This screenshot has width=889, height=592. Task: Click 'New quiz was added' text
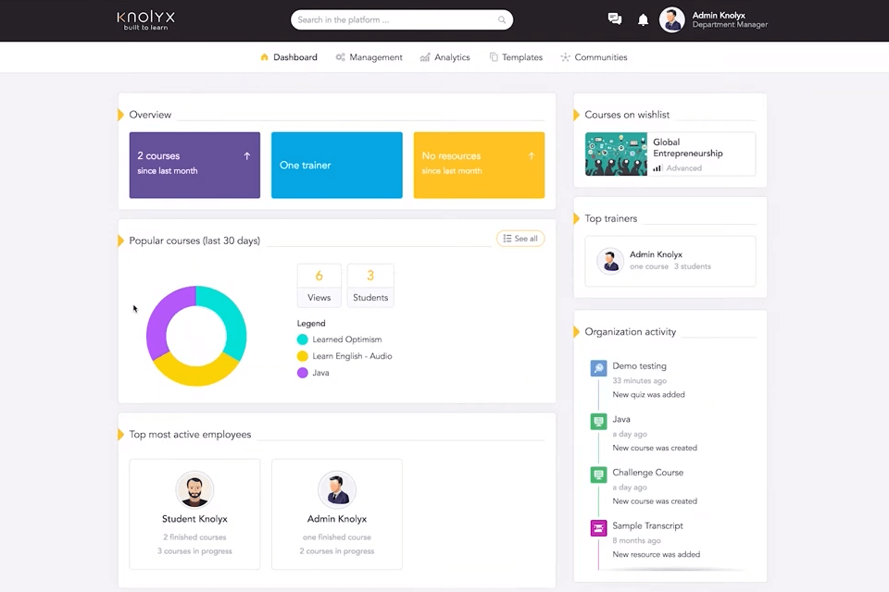coord(648,394)
